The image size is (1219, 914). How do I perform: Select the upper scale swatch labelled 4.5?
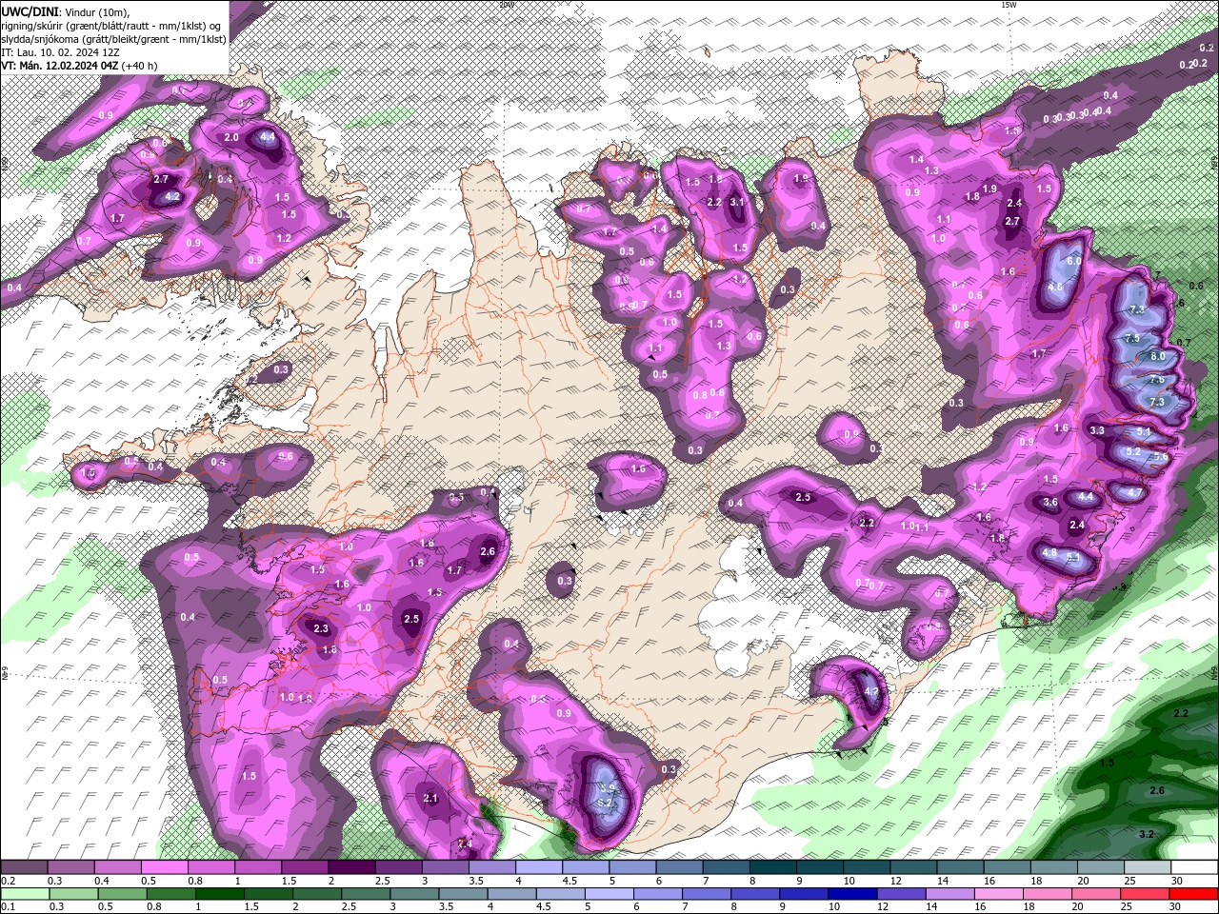[x=586, y=866]
